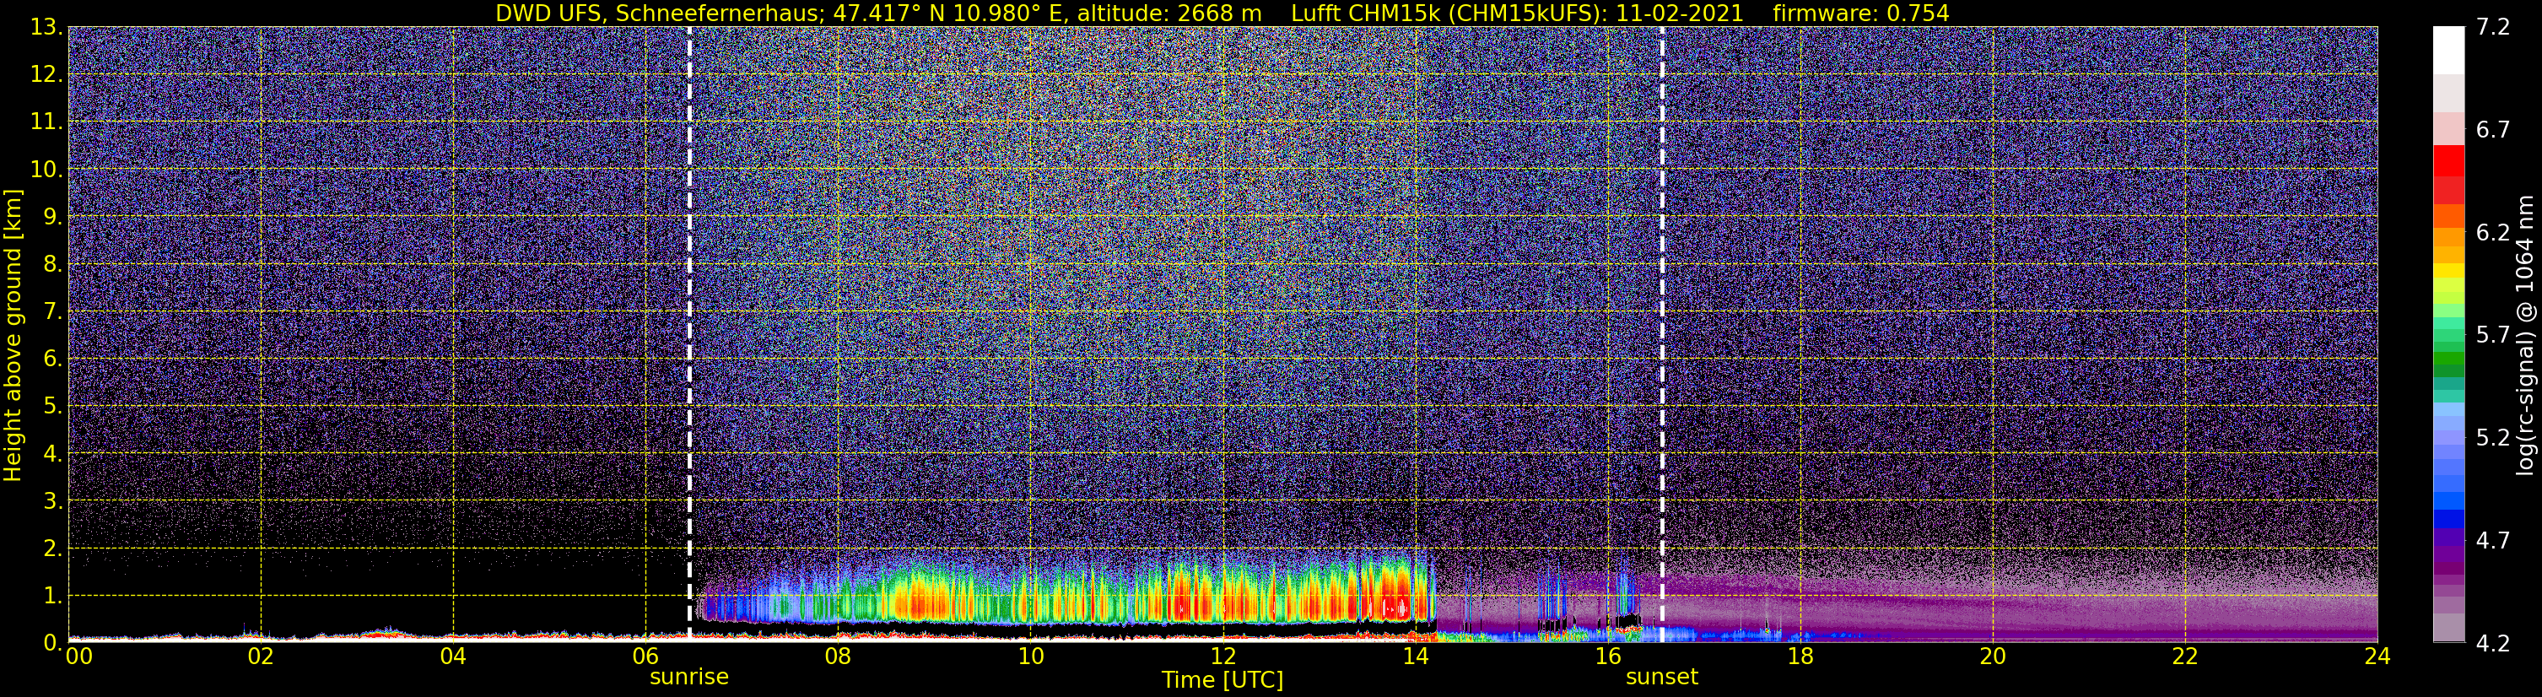Click the 7.2 colorbar tick label
This screenshot has height=697, width=2542.
pyautogui.click(x=2493, y=28)
